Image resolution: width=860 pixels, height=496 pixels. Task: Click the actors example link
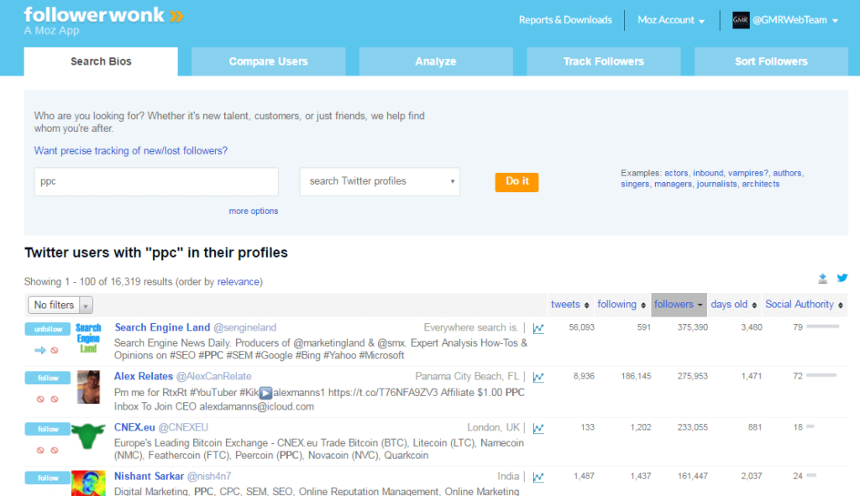tap(676, 173)
